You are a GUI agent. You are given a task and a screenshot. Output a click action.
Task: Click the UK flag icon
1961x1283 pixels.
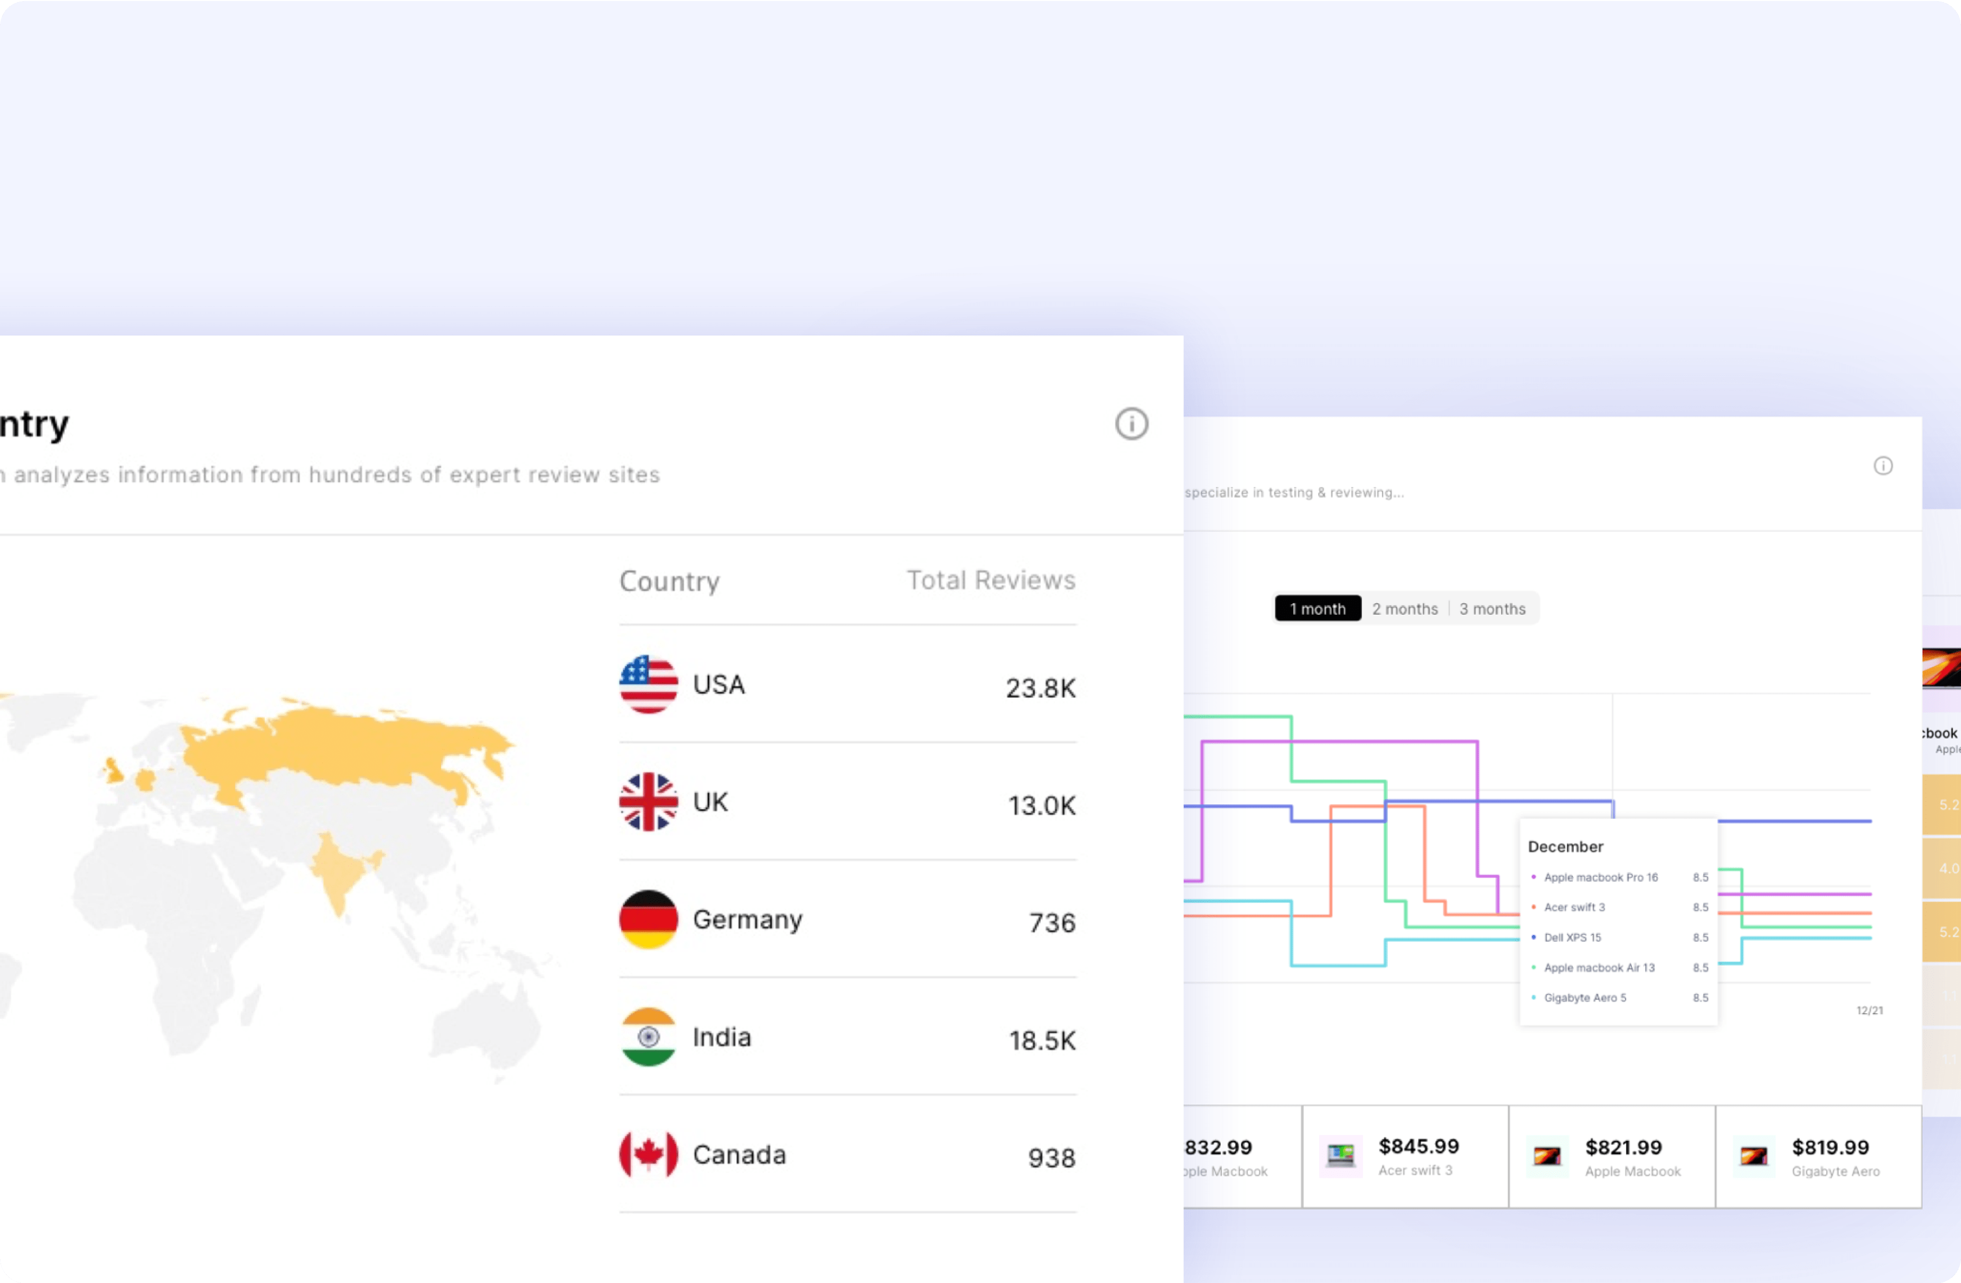(648, 802)
